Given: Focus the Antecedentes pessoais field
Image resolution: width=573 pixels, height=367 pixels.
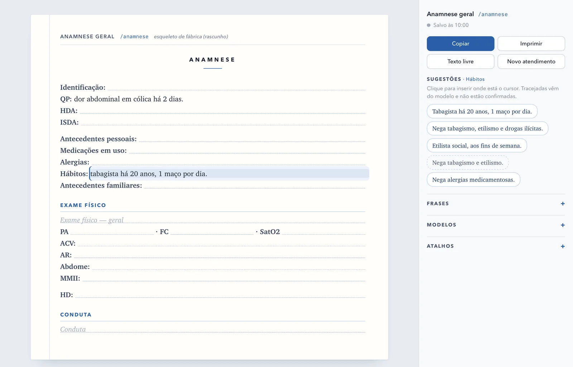Looking at the screenshot, I should 252,139.
